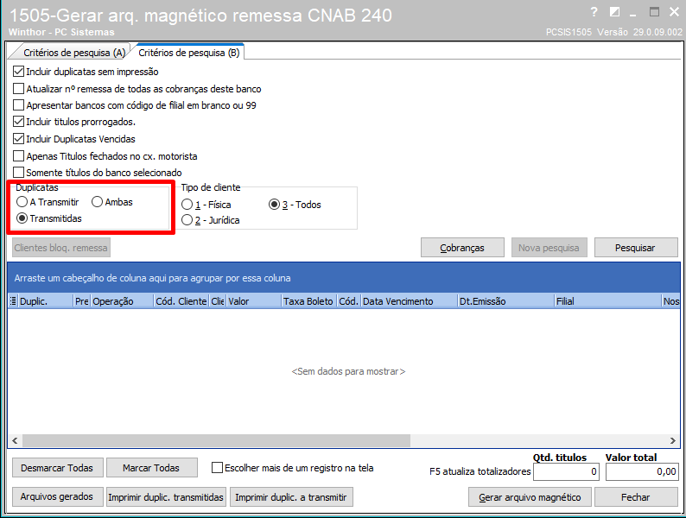This screenshot has height=518, width=686.
Task: Click Imprimir duplic. transmitidas
Action: pyautogui.click(x=166, y=497)
